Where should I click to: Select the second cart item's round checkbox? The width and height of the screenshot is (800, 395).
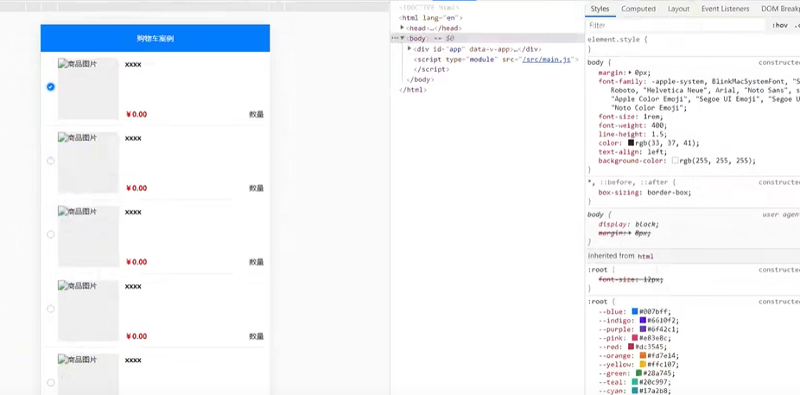pyautogui.click(x=50, y=161)
